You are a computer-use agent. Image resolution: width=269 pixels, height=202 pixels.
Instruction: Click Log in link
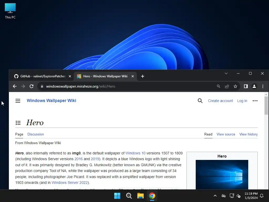[242, 101]
